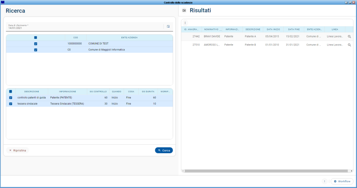Screen dimensions: 357x188
Task: Toggle the controllo patenti di guida checkbox
Action: point(11,98)
